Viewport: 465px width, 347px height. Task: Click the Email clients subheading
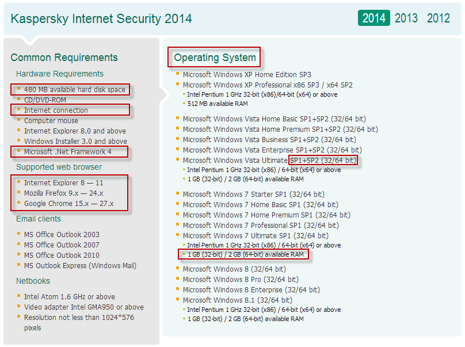[x=39, y=219]
